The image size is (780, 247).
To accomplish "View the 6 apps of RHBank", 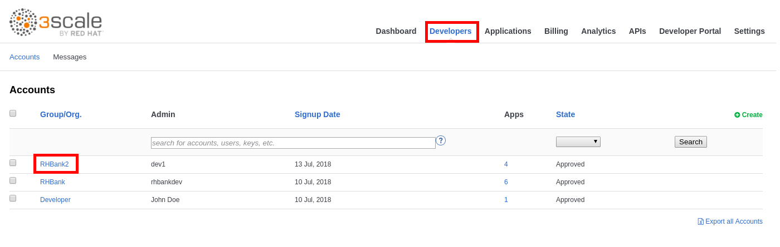I will [506, 182].
